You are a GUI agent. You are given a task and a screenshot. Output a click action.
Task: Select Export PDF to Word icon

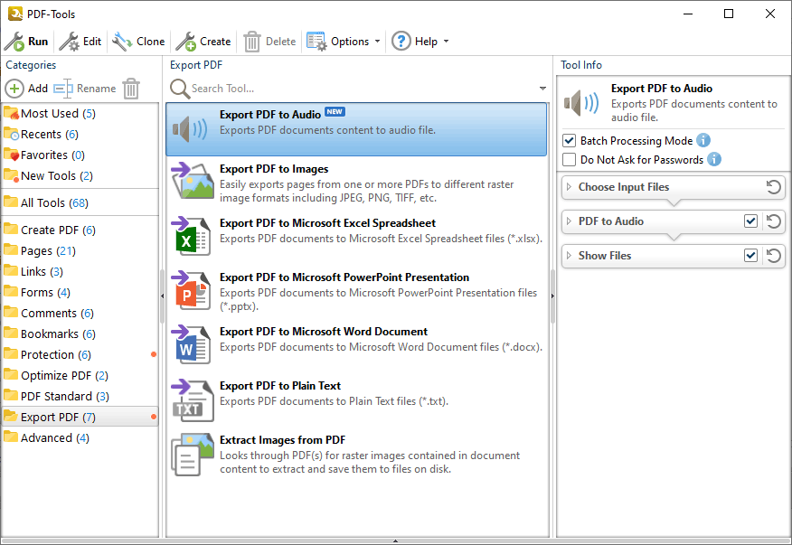pyautogui.click(x=192, y=344)
